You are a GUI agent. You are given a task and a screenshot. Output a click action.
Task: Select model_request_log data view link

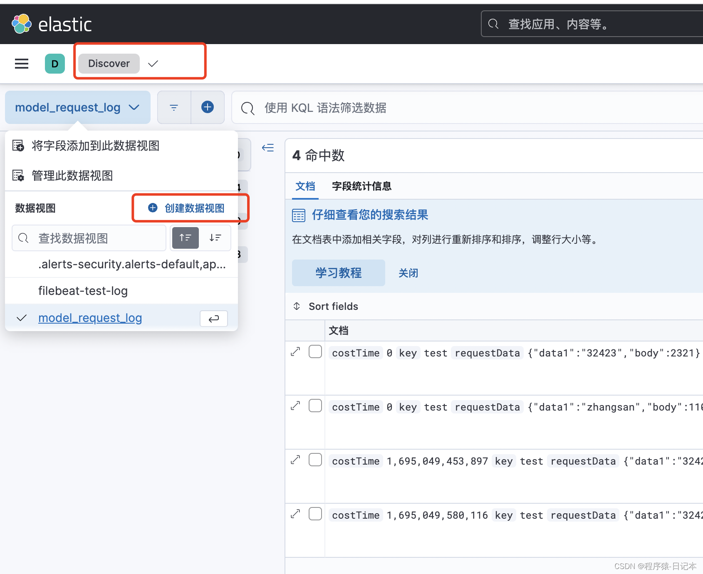pos(90,318)
